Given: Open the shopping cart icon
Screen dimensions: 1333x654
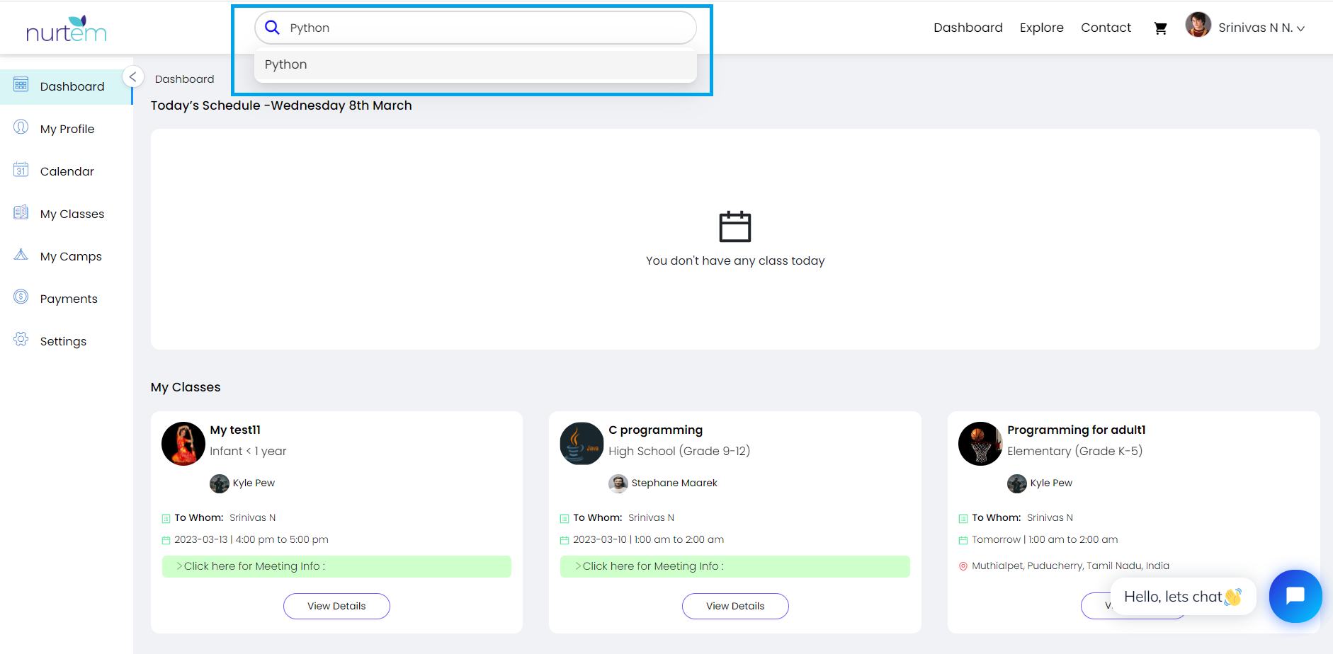Looking at the screenshot, I should tap(1160, 28).
